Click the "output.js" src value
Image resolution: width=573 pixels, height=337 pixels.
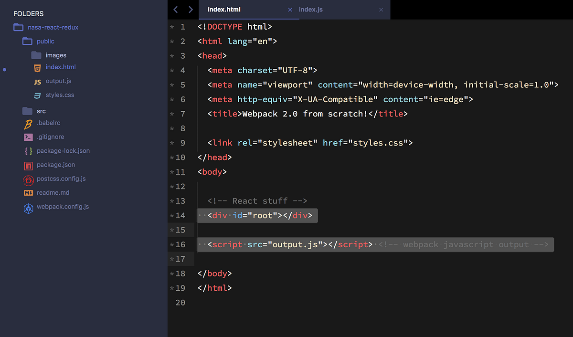click(x=295, y=244)
